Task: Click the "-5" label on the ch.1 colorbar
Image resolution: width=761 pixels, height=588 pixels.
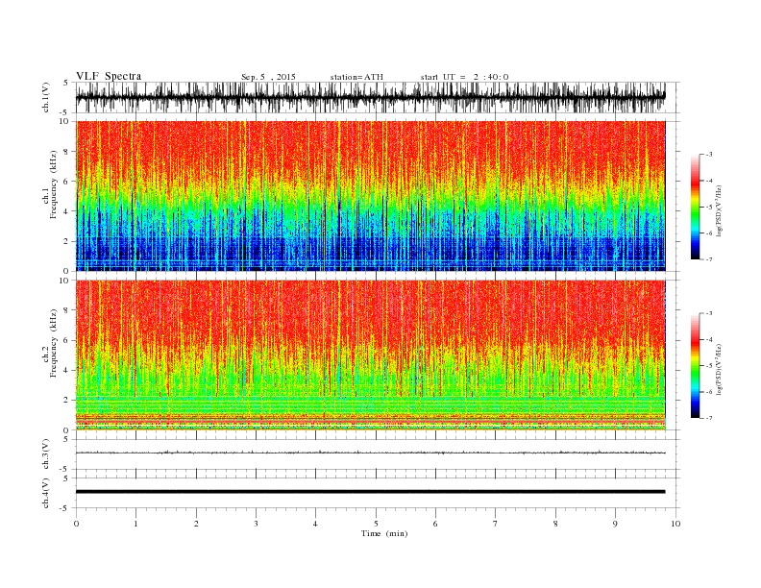Action: pyautogui.click(x=708, y=208)
